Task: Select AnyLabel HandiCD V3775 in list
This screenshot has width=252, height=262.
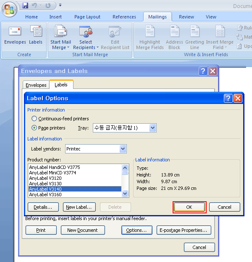Action: tap(75, 167)
